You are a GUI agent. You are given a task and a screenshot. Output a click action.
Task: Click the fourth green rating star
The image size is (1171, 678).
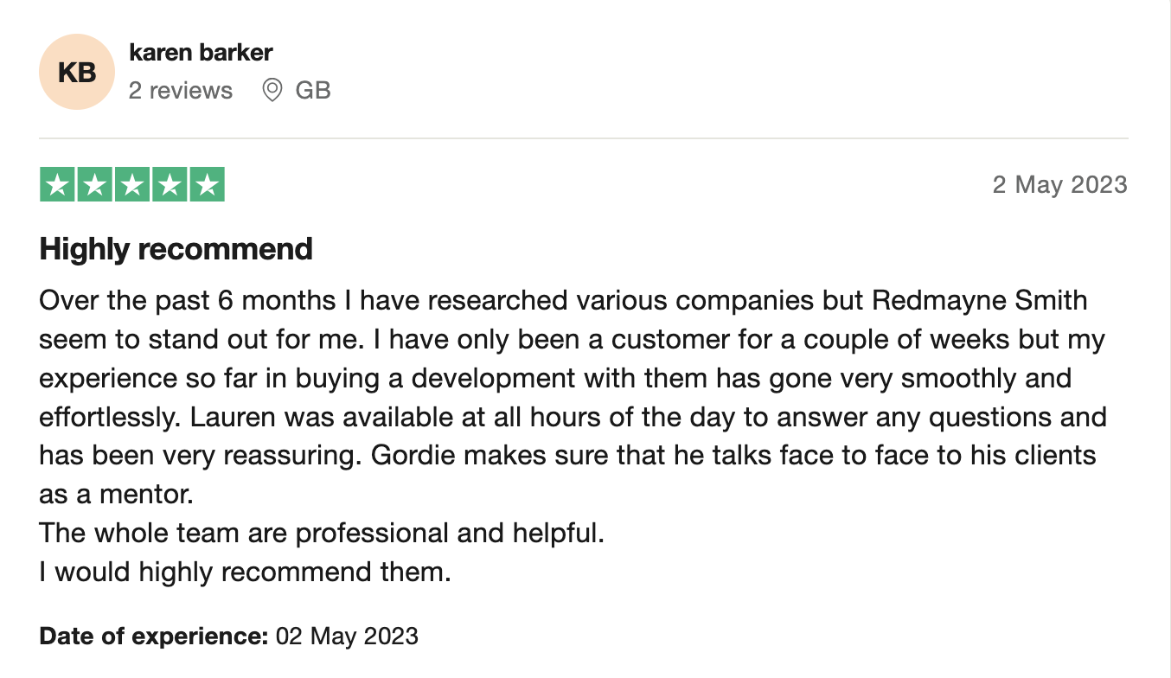point(170,184)
